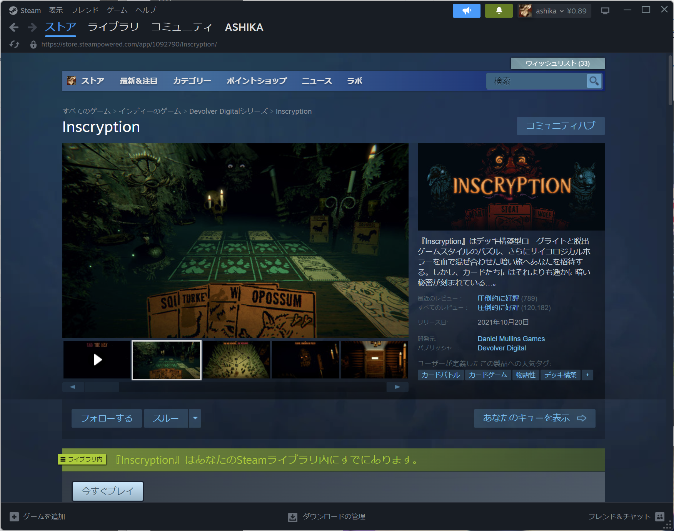This screenshot has height=531, width=674.
Task: Add more tags with the plus button
Action: point(587,375)
